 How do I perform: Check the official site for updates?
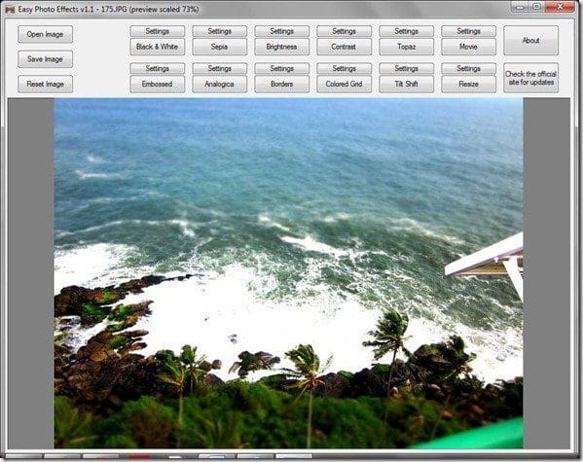pyautogui.click(x=531, y=78)
